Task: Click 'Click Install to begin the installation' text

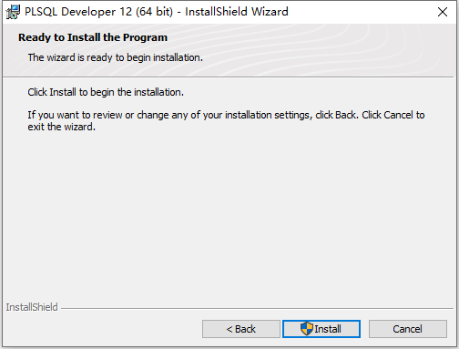Action: click(106, 92)
